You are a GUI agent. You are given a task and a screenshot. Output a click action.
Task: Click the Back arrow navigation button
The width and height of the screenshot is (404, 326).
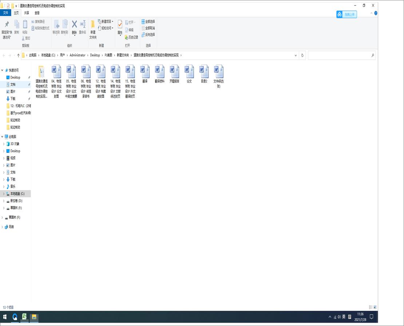(x=4, y=55)
